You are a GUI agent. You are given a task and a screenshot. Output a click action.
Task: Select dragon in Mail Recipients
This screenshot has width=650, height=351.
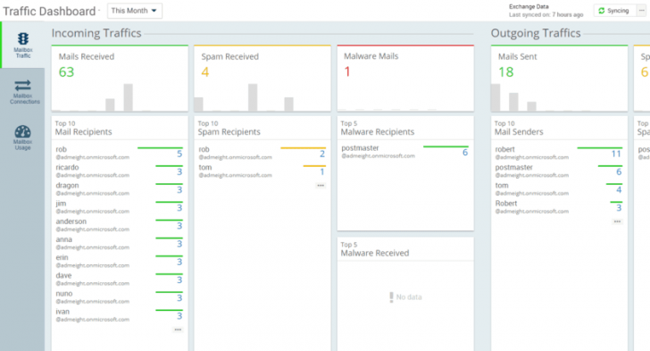coord(119,188)
